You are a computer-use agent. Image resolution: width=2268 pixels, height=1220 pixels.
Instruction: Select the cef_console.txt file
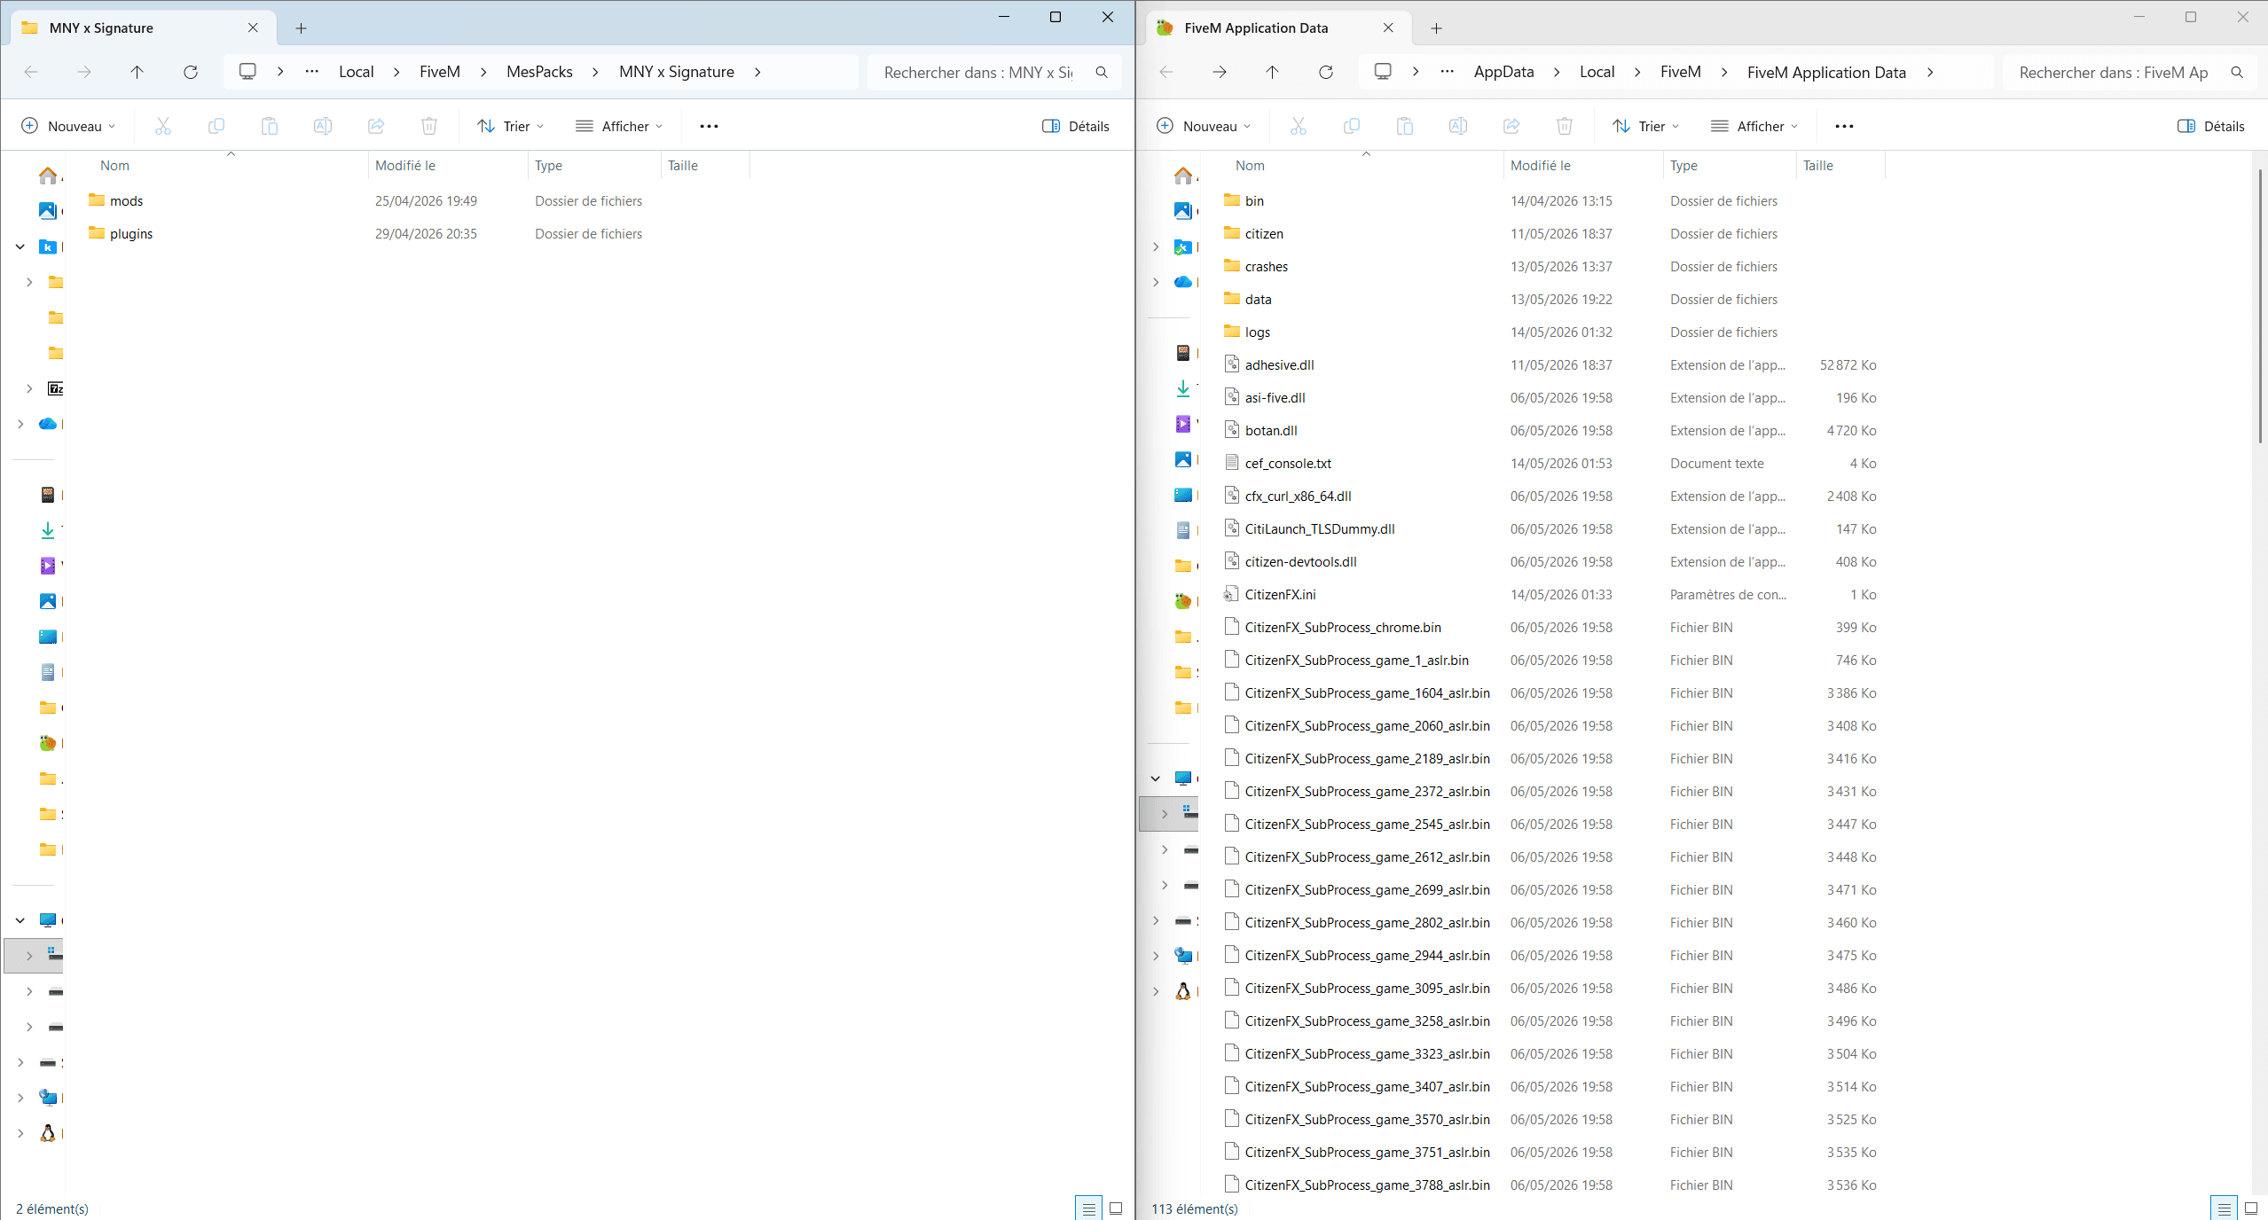tap(1288, 464)
